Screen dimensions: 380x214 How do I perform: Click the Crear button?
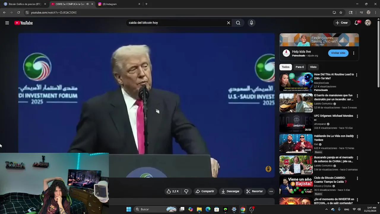coord(341,23)
